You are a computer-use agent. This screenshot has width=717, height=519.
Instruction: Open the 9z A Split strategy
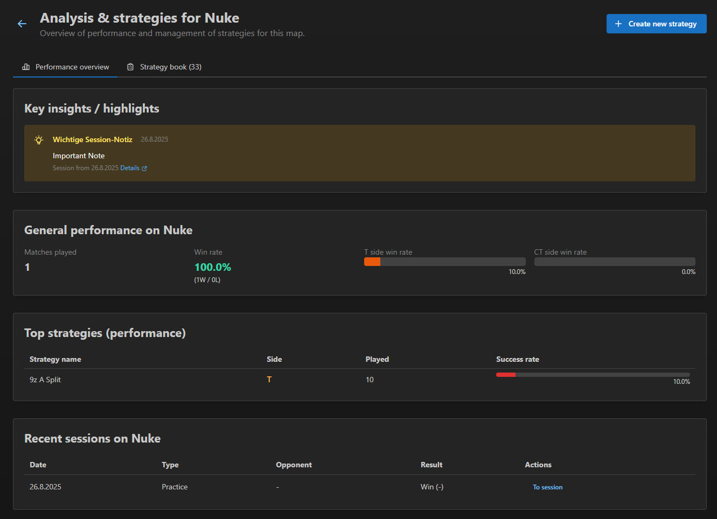point(45,379)
